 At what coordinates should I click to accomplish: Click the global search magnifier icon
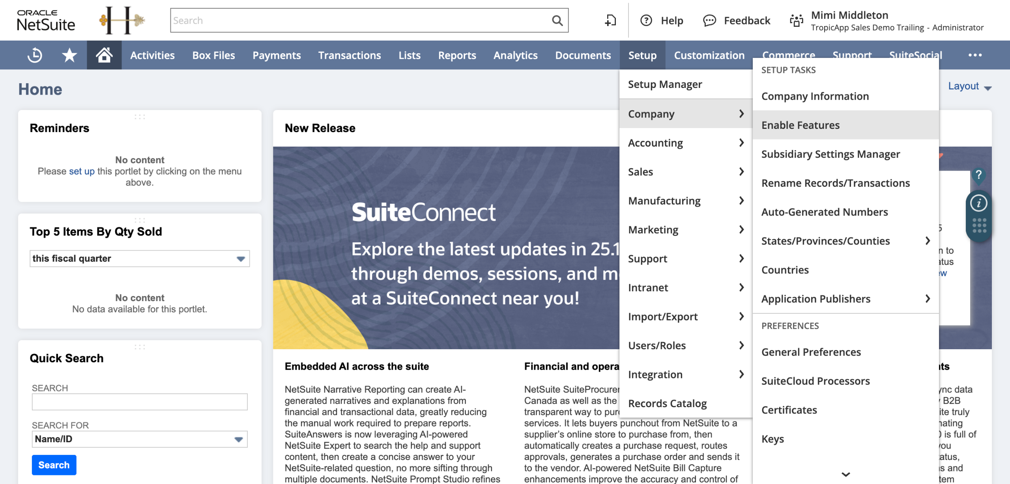point(557,20)
